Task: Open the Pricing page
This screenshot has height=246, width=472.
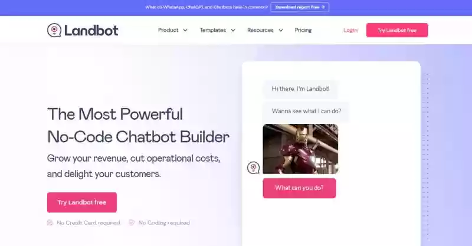Action: point(303,30)
